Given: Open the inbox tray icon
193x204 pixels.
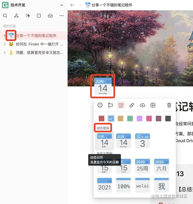Looking at the screenshot, I should [50, 16].
